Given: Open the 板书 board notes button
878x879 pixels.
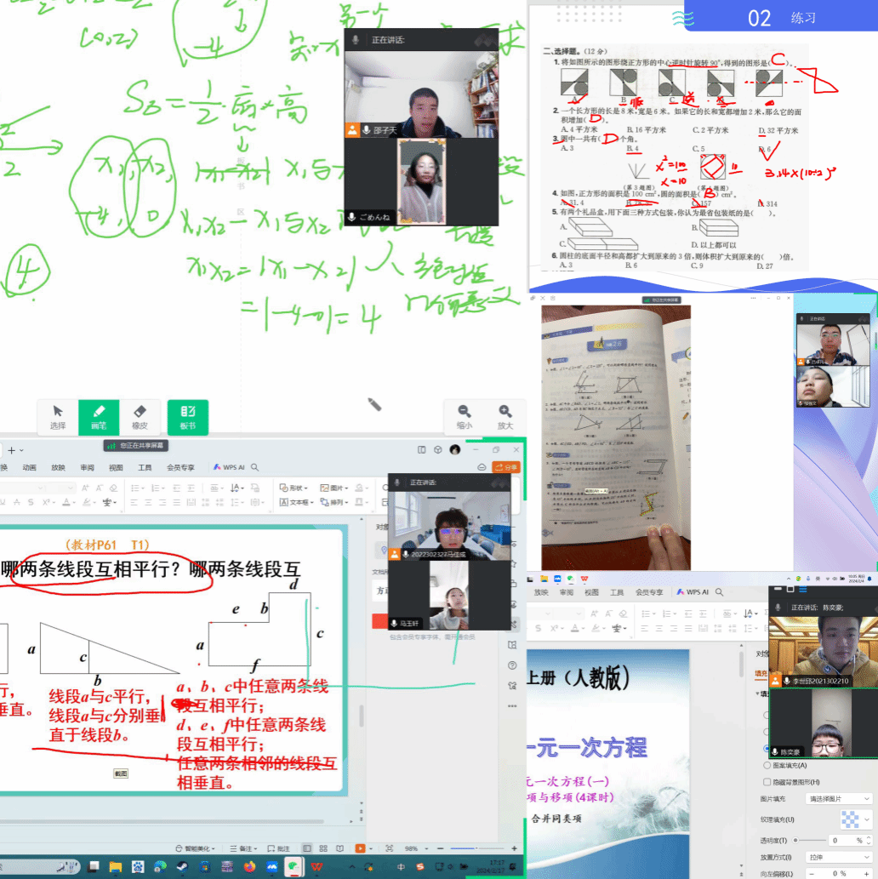Looking at the screenshot, I should point(187,416).
